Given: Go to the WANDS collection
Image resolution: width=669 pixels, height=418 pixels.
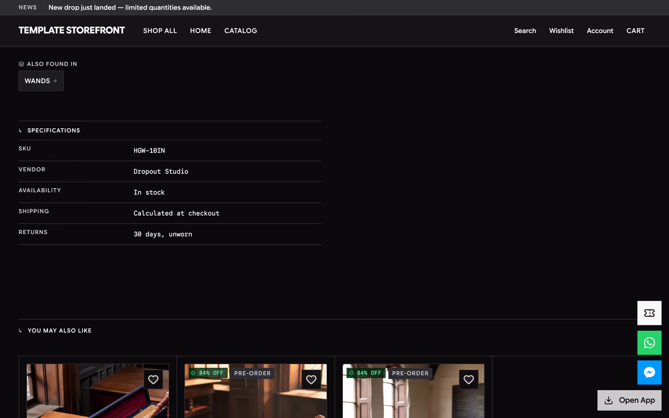Looking at the screenshot, I should pyautogui.click(x=41, y=81).
